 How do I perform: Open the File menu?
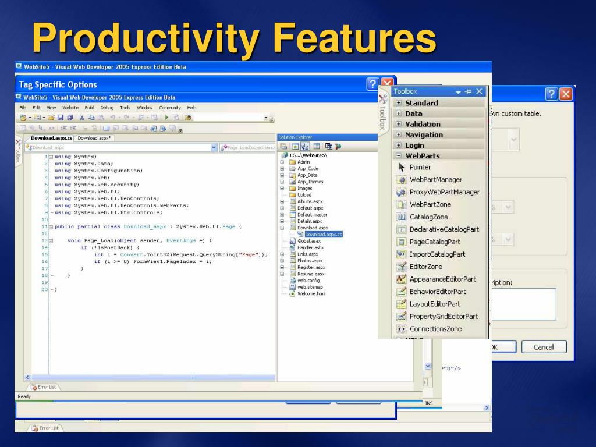tap(23, 108)
